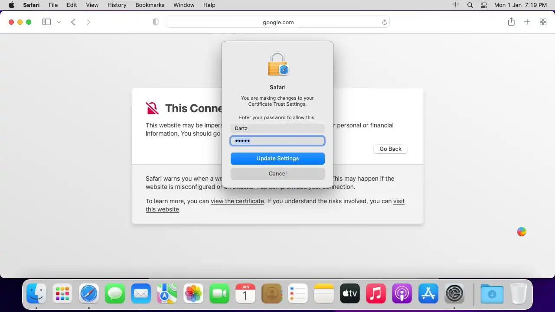Open Finder from the Dock
This screenshot has height=312, width=555.
[x=36, y=294]
